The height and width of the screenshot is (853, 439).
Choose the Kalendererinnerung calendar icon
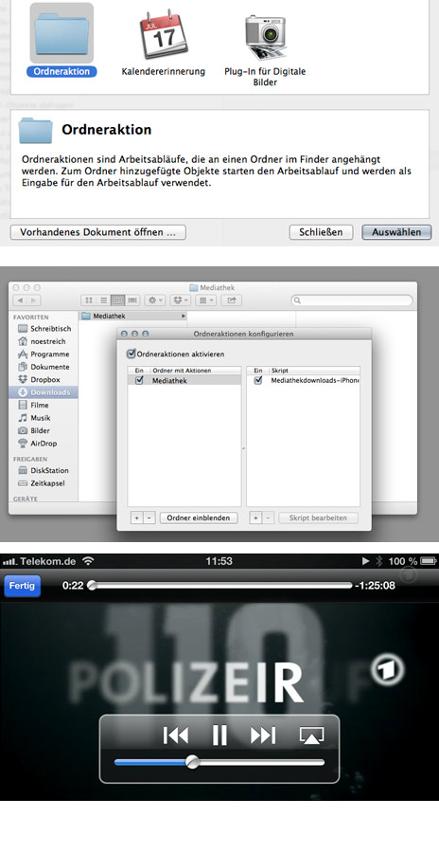tap(164, 34)
